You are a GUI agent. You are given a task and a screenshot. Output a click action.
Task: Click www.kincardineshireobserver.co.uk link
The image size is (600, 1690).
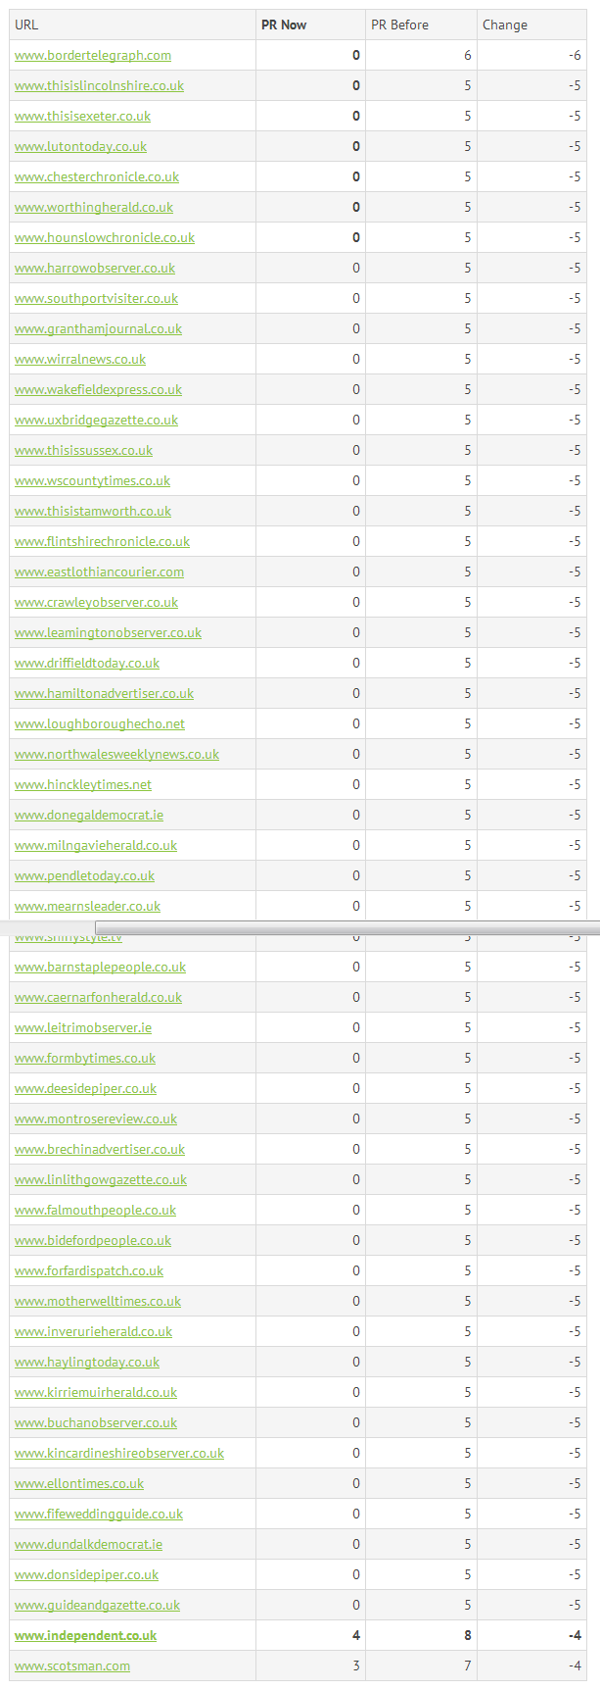(x=118, y=1454)
